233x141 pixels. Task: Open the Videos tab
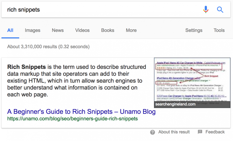pyautogui.click(x=82, y=30)
